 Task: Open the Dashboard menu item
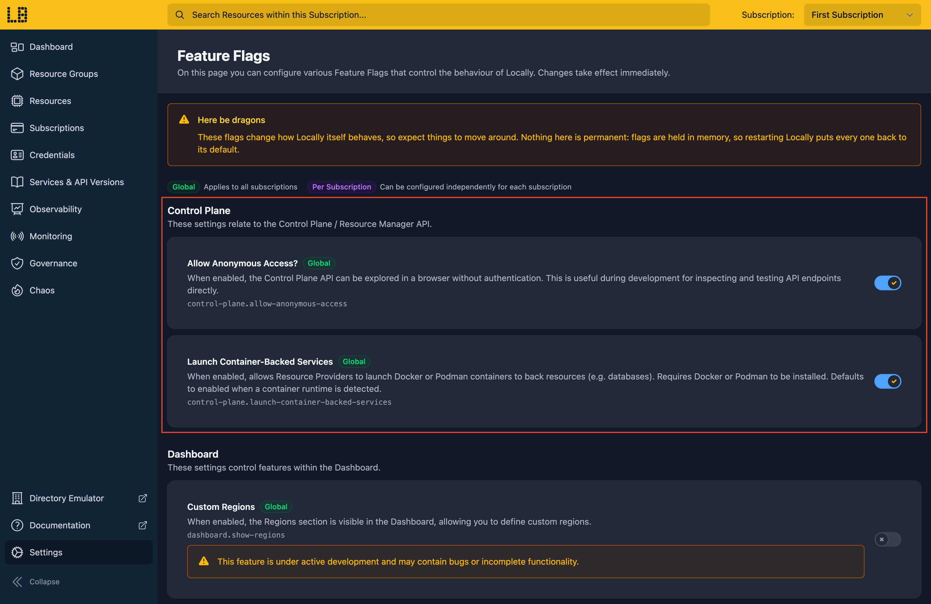[79, 47]
